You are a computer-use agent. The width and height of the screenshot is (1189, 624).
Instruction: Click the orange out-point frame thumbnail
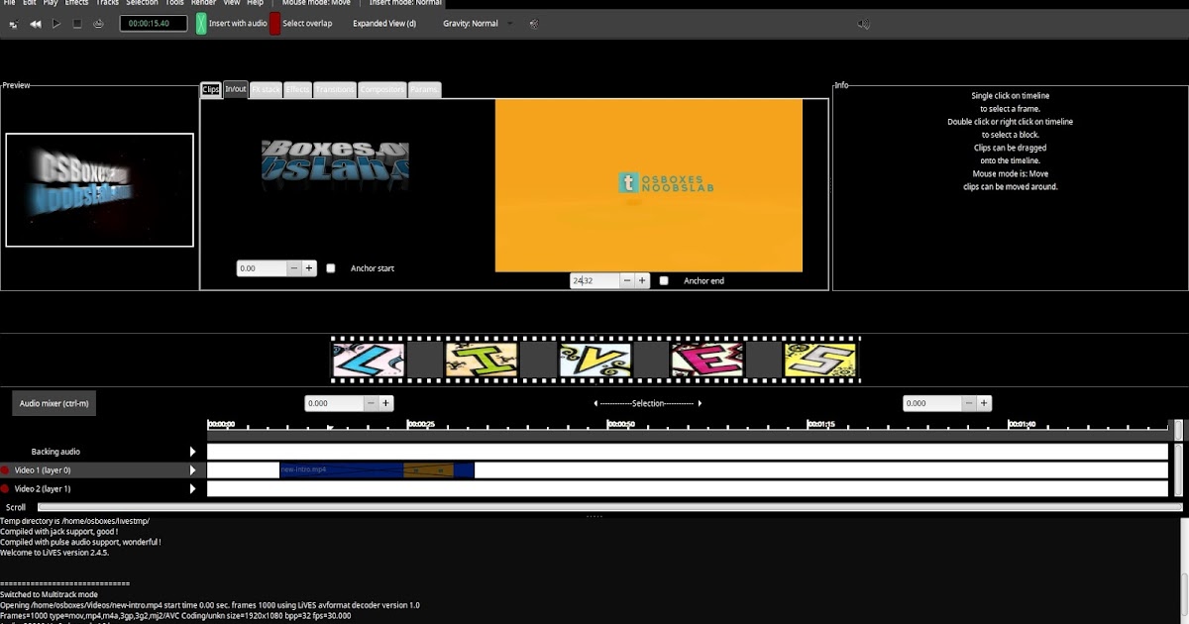click(649, 185)
